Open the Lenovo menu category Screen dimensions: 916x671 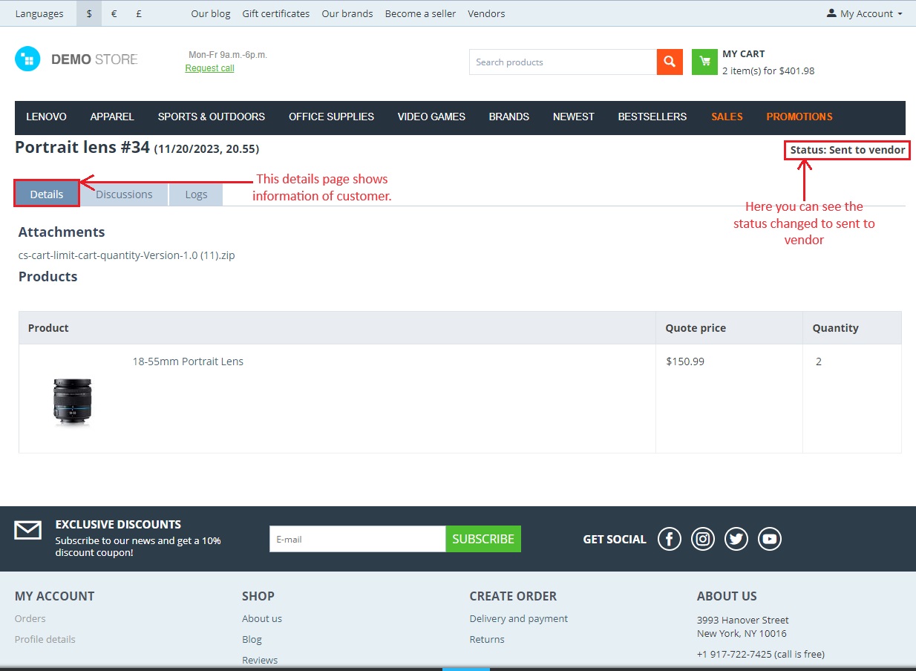(x=46, y=117)
